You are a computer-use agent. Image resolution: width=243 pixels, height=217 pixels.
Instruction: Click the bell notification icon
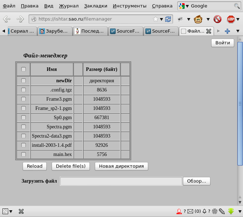[x=204, y=211]
